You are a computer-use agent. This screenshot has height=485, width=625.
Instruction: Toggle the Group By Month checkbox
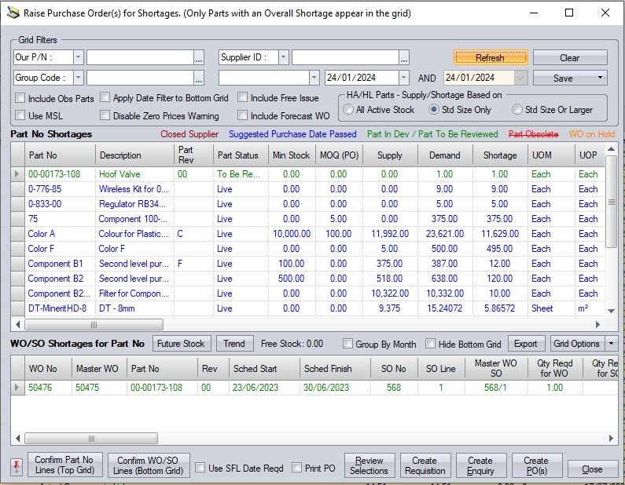(348, 344)
